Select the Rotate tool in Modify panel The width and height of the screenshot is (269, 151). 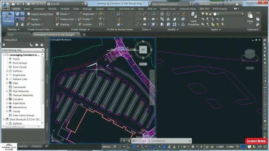tap(168, 14)
